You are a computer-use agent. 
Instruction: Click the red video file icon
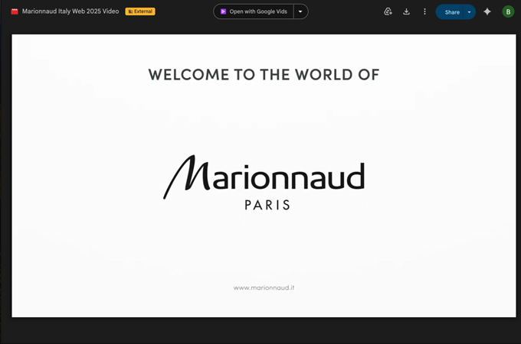(x=15, y=11)
